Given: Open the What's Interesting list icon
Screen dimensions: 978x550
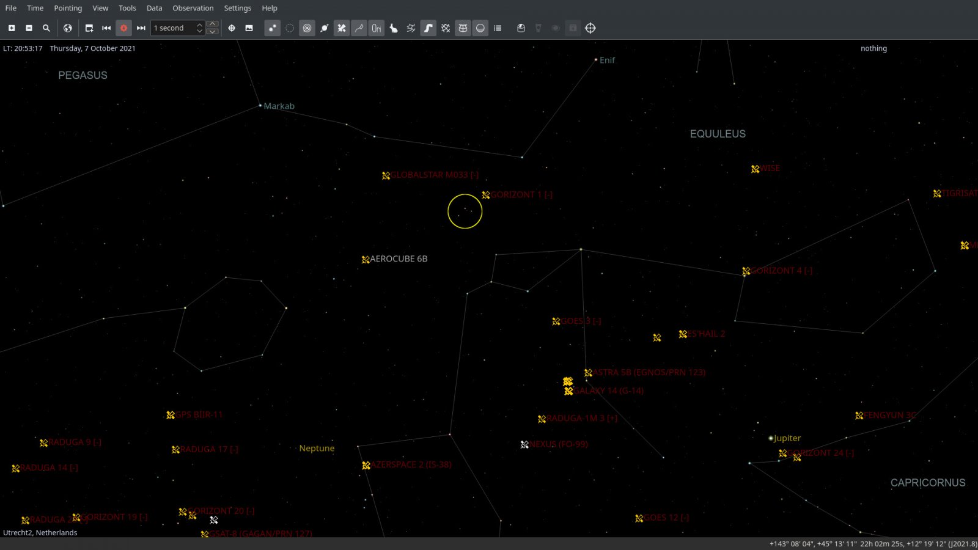Looking at the screenshot, I should tap(498, 28).
